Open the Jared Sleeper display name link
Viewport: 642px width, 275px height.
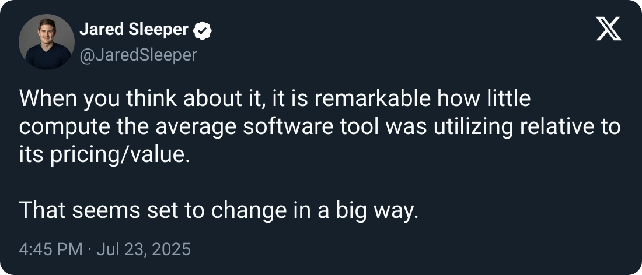pos(134,29)
